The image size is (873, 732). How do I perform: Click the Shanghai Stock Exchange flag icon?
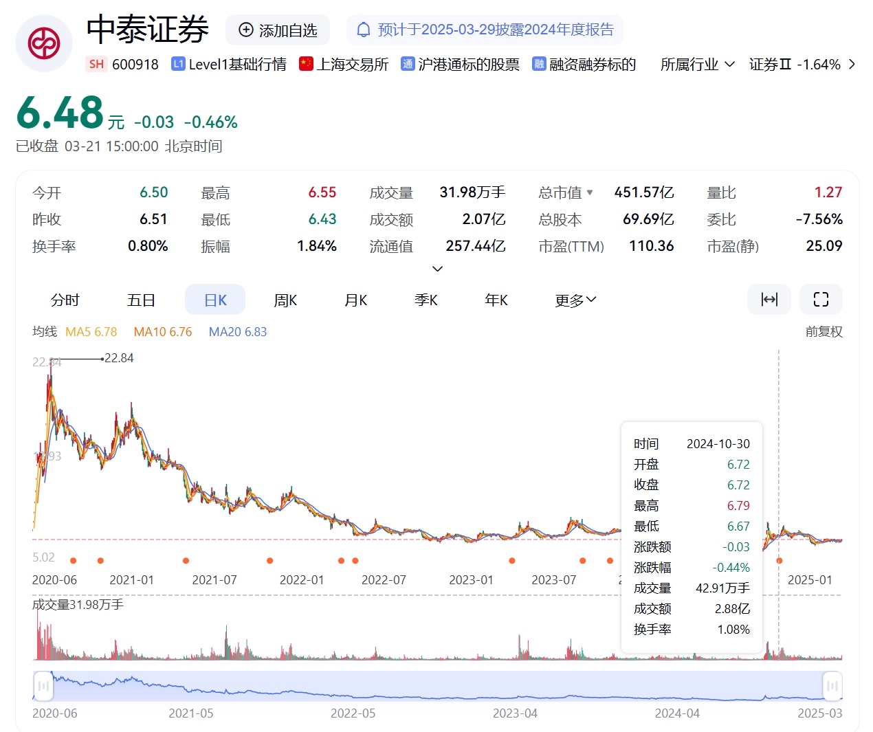tap(305, 63)
